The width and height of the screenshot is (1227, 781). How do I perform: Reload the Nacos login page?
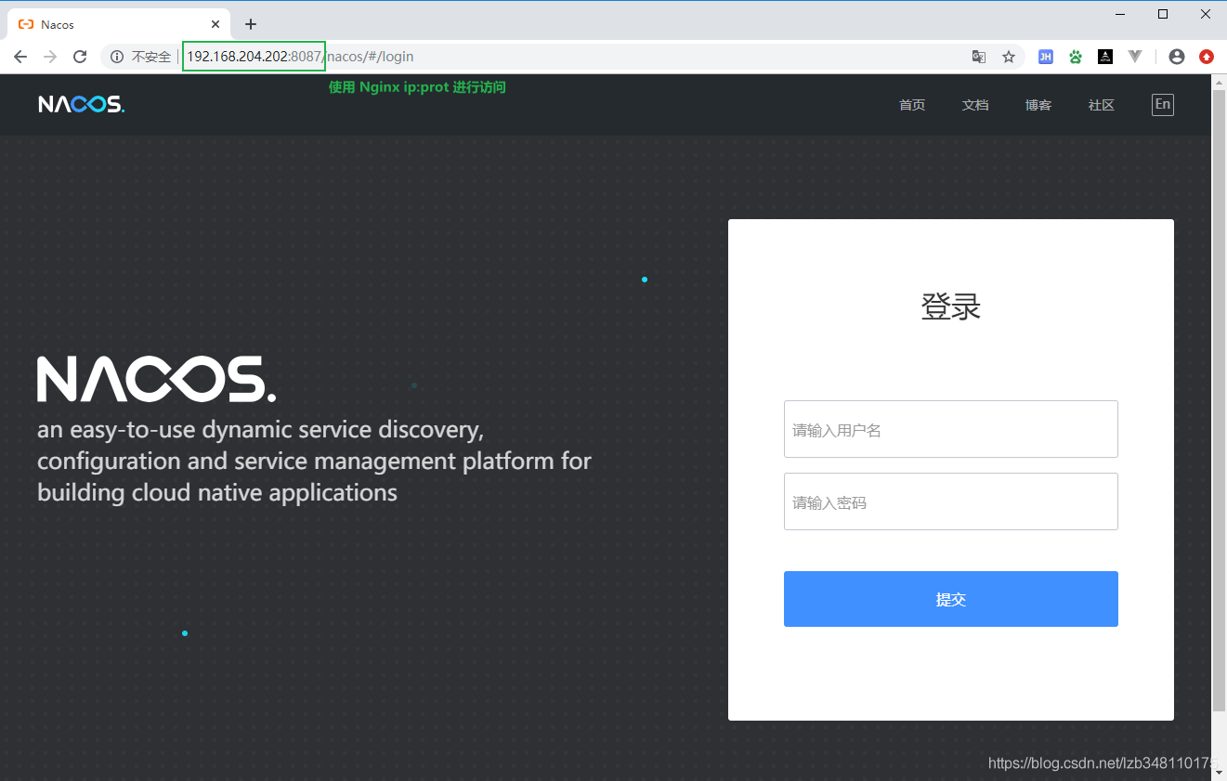coord(80,57)
